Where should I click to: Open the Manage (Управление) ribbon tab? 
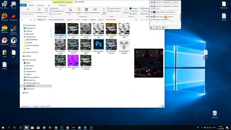tap(62, 5)
